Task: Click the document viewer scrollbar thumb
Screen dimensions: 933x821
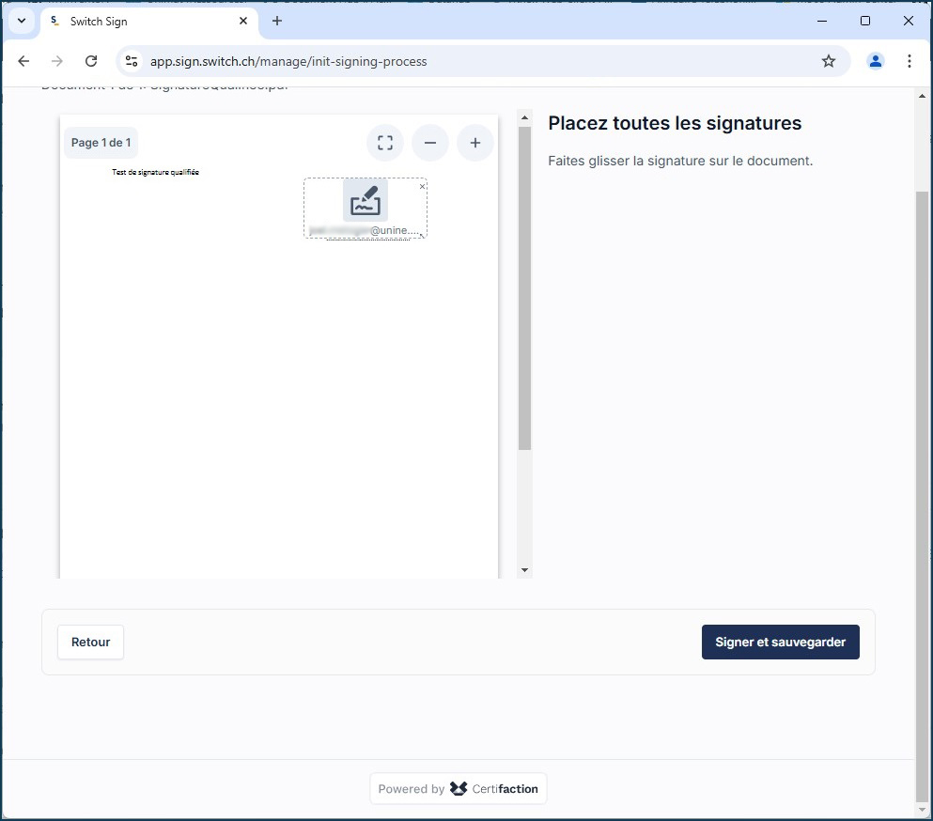Action: [x=524, y=282]
